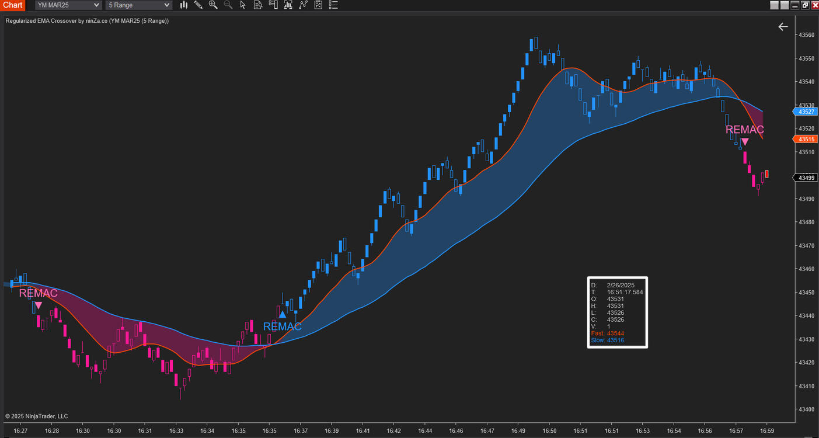Viewport: 819px width, 438px height.
Task: Select the zoom in magnifier tool
Action: pos(213,5)
